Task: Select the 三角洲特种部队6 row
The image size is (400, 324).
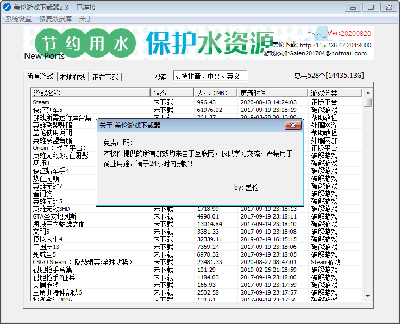Action: pyautogui.click(x=197, y=292)
